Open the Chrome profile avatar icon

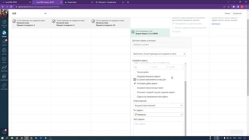coord(242,7)
